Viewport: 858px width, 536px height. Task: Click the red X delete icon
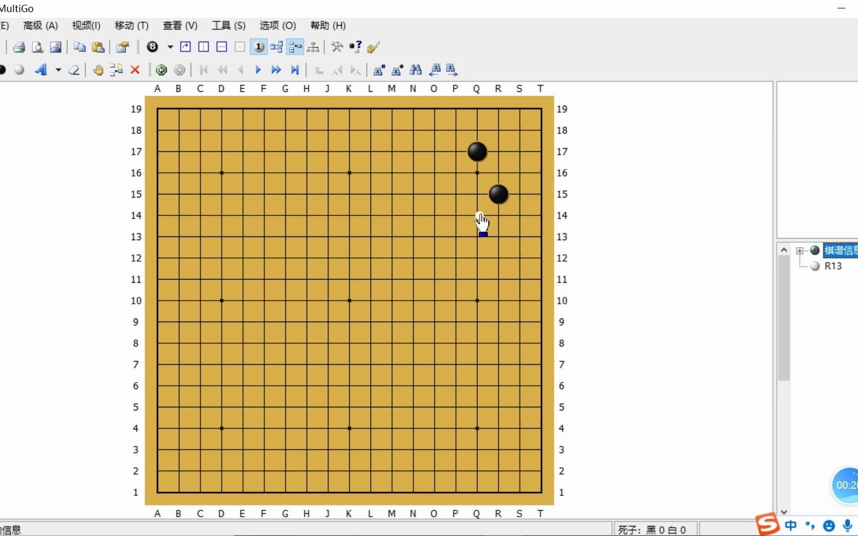135,69
